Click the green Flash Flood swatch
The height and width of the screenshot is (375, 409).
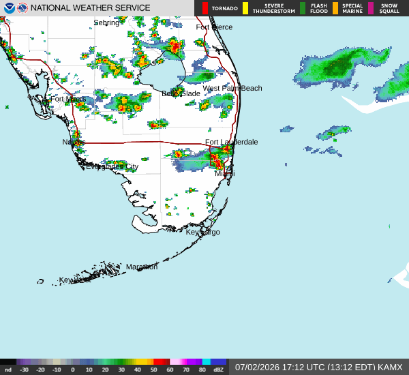pyautogui.click(x=303, y=8)
